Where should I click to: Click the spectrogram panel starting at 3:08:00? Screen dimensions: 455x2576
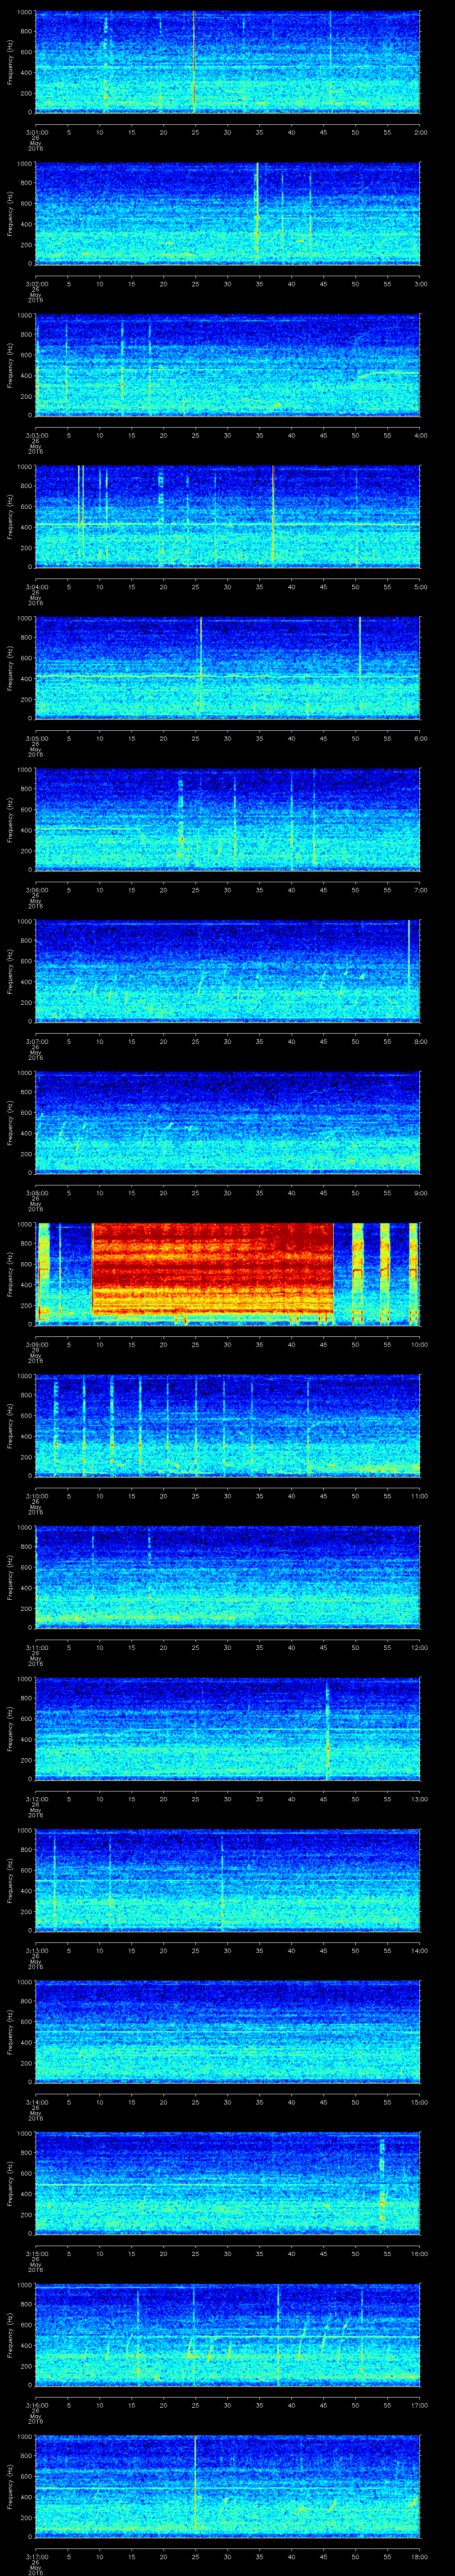(x=228, y=1123)
